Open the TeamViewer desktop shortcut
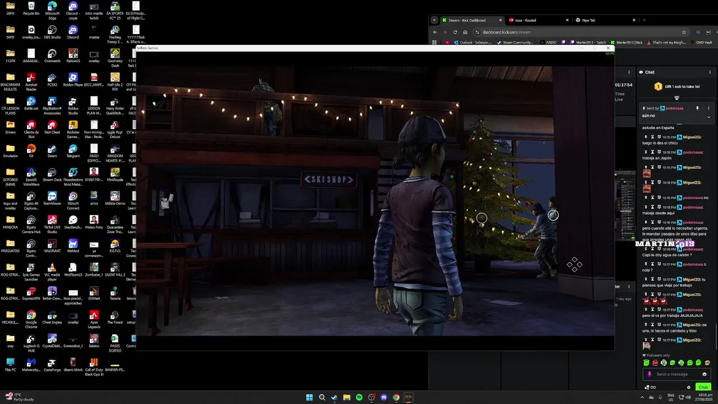The width and height of the screenshot is (718, 404). pyautogui.click(x=52, y=197)
